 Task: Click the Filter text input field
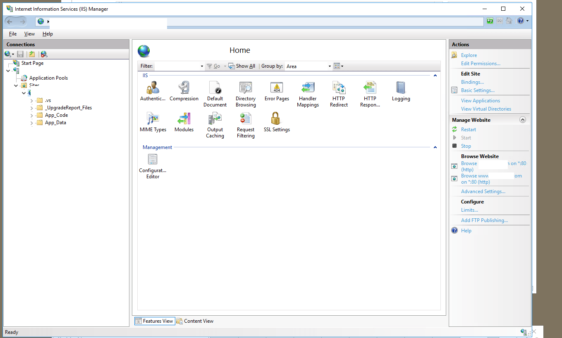[x=177, y=66]
